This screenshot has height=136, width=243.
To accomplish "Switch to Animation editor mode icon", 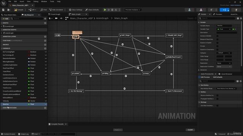I will [211, 10].
